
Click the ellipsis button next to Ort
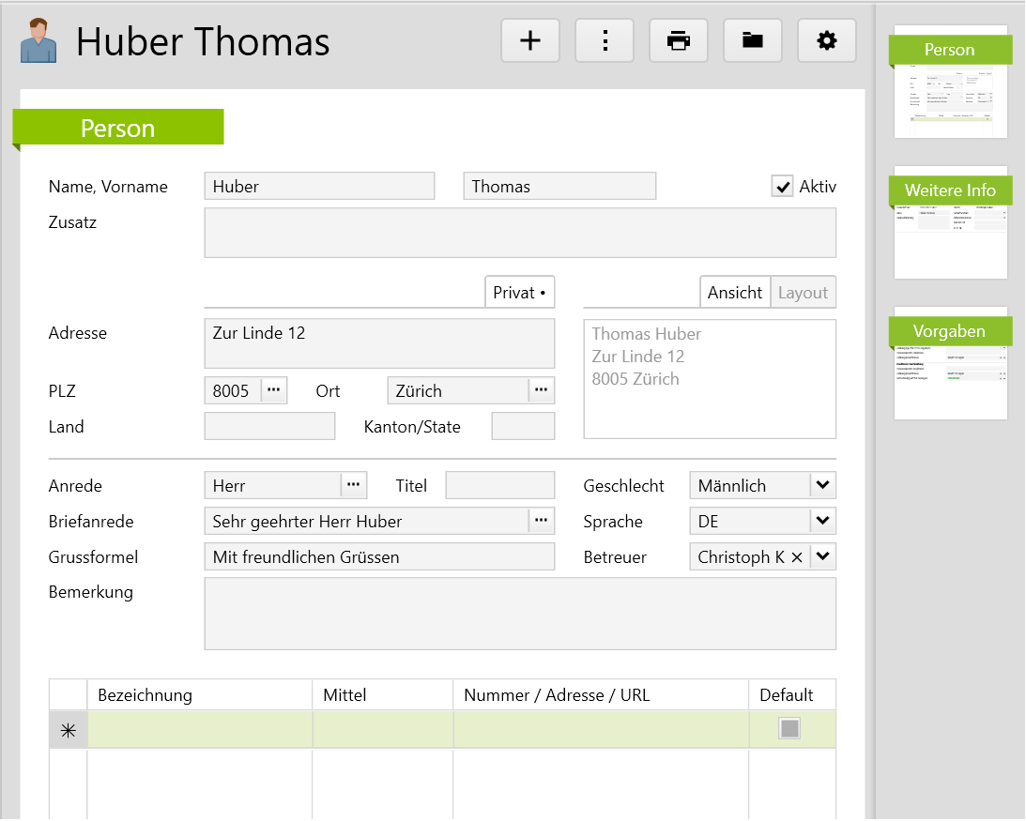pyautogui.click(x=541, y=390)
